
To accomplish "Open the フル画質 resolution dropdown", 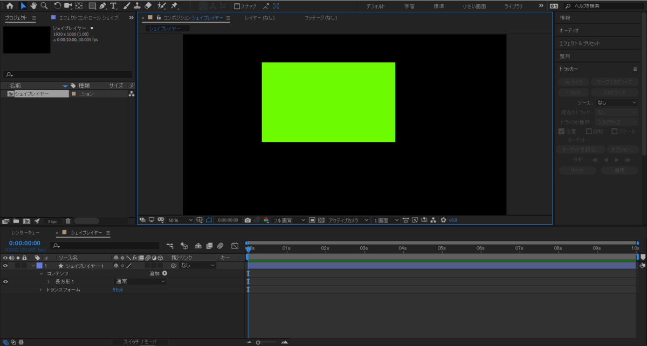I will point(289,220).
